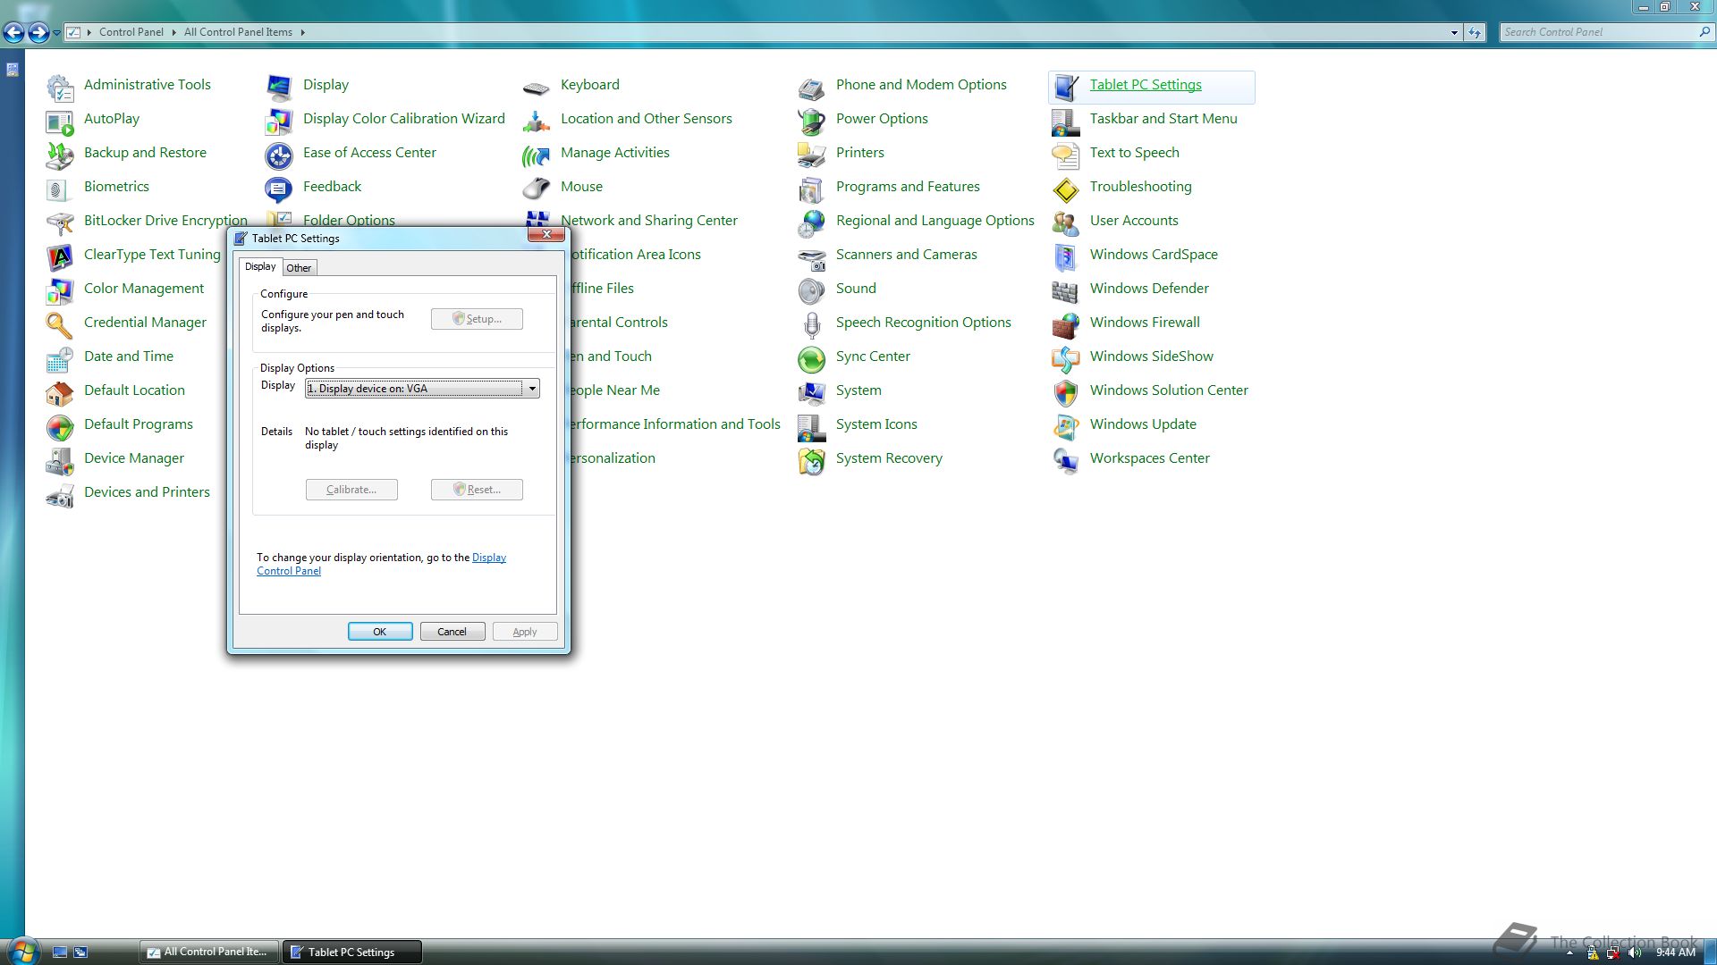Expand the Control Panel breadcrumb arrow
This screenshot has width=1717, height=965.
tap(173, 32)
